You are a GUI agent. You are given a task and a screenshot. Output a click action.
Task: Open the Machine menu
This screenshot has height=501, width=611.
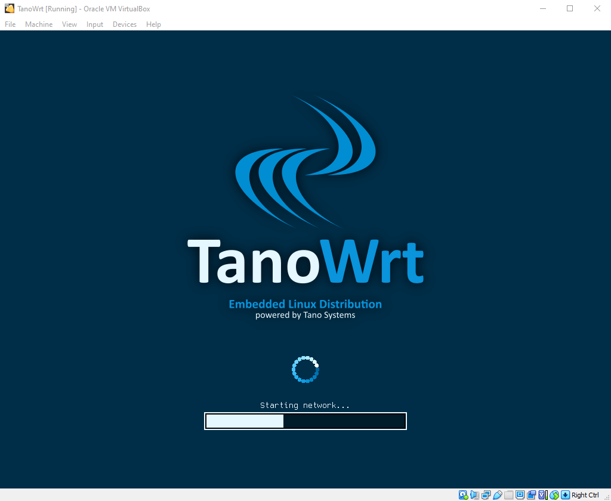[x=38, y=24]
